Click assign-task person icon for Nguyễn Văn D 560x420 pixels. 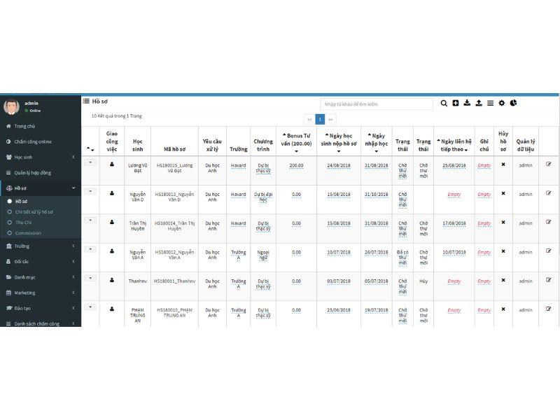point(112,193)
